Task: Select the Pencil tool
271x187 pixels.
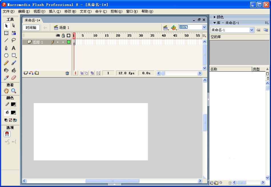Action: coord(6,63)
